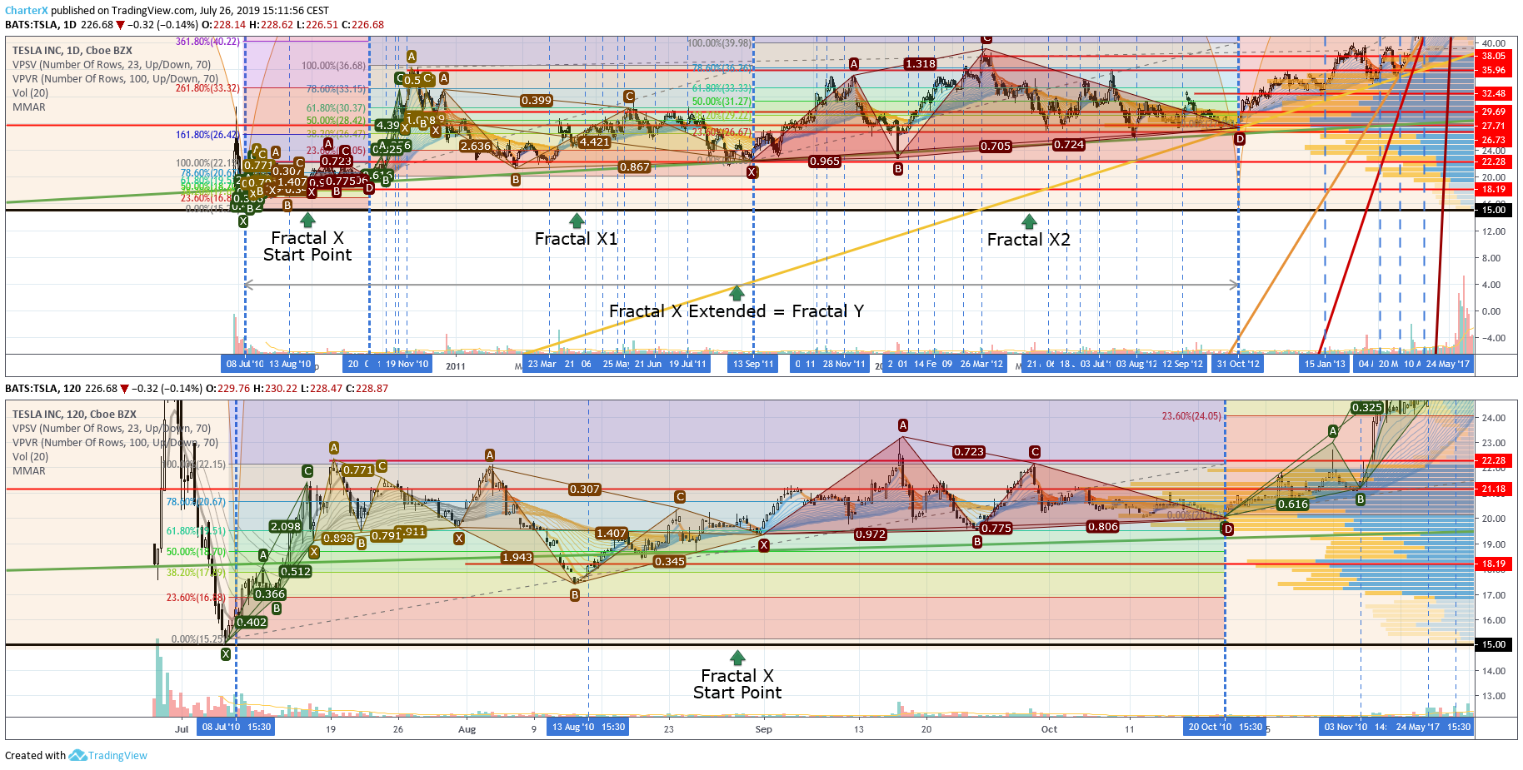Click the 21.18 price label on the 120 chart axis
Image resolution: width=1523 pixels, height=770 pixels.
1494,489
